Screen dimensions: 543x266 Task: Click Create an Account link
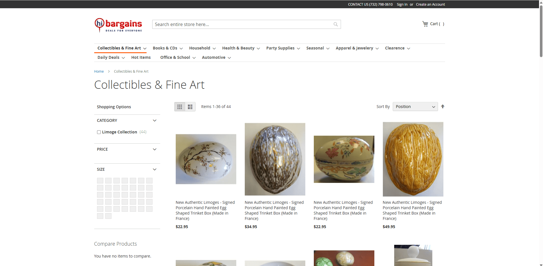pos(430,4)
